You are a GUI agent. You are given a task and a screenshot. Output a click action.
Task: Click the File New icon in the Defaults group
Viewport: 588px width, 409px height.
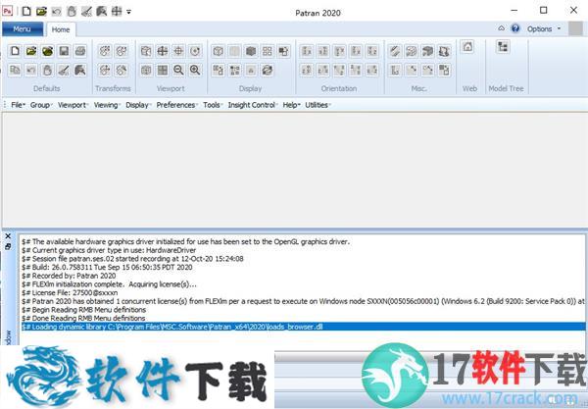click(x=15, y=51)
